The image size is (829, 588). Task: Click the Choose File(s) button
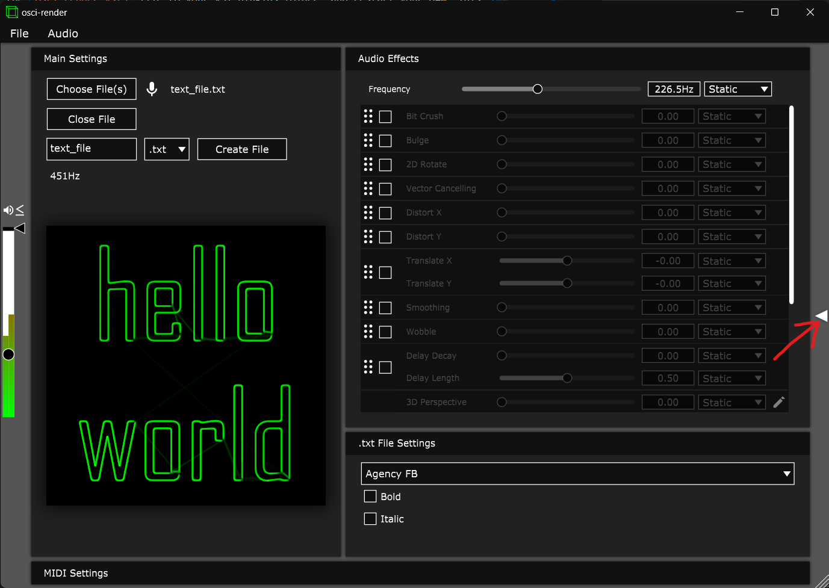tap(92, 89)
